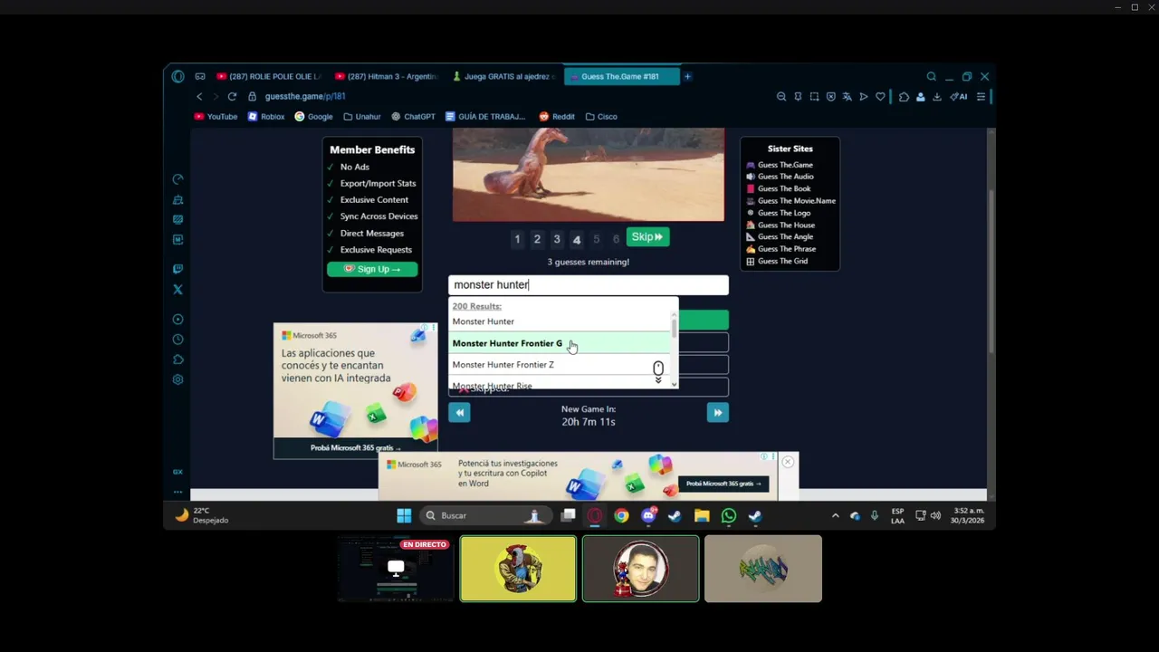1159x652 pixels.
Task: Select Monster Hunter suggestion
Action: point(560,321)
